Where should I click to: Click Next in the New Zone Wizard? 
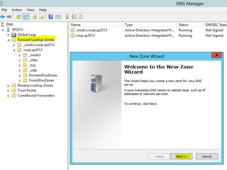(181, 156)
